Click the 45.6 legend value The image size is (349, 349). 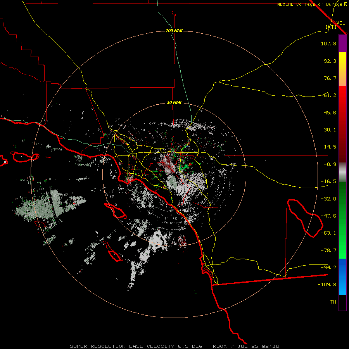[330, 112]
